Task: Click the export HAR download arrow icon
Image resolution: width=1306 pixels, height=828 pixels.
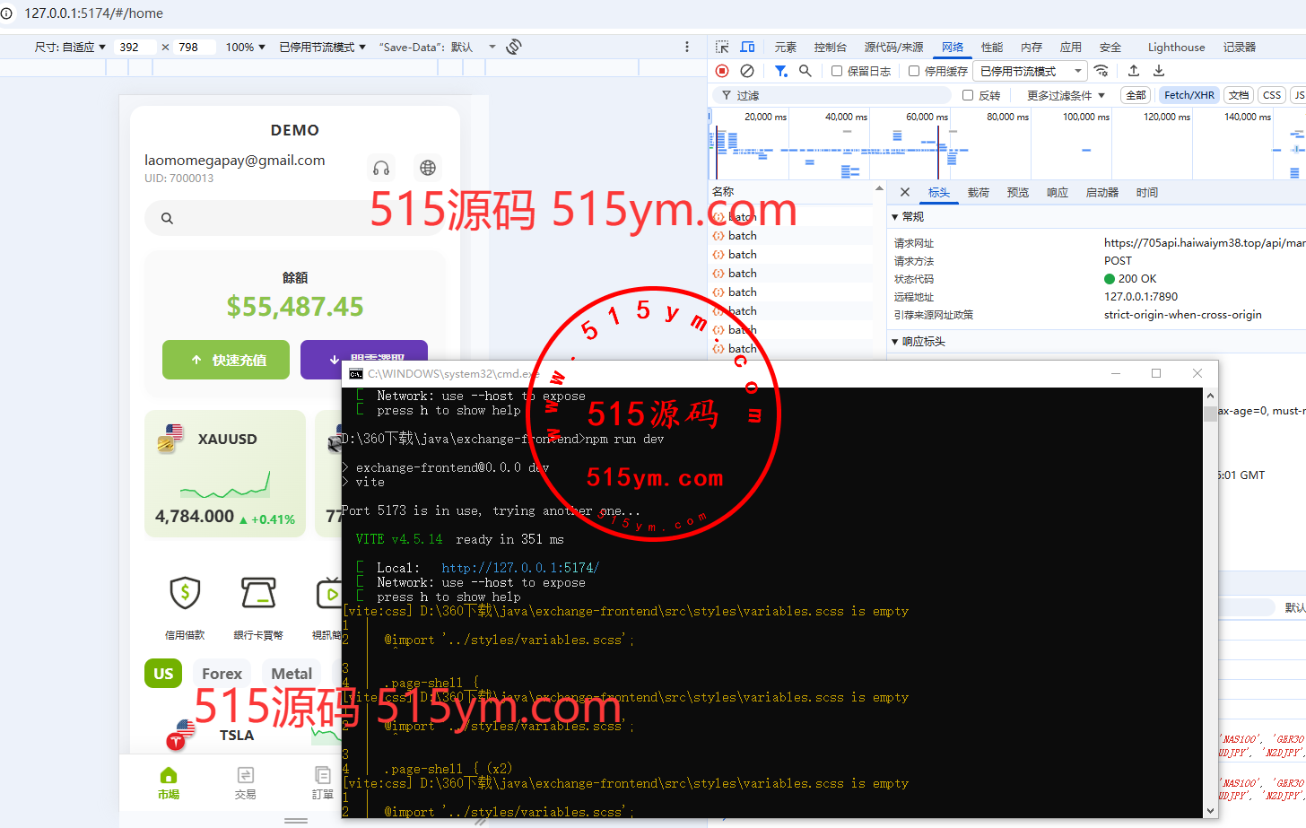Action: [x=1158, y=71]
